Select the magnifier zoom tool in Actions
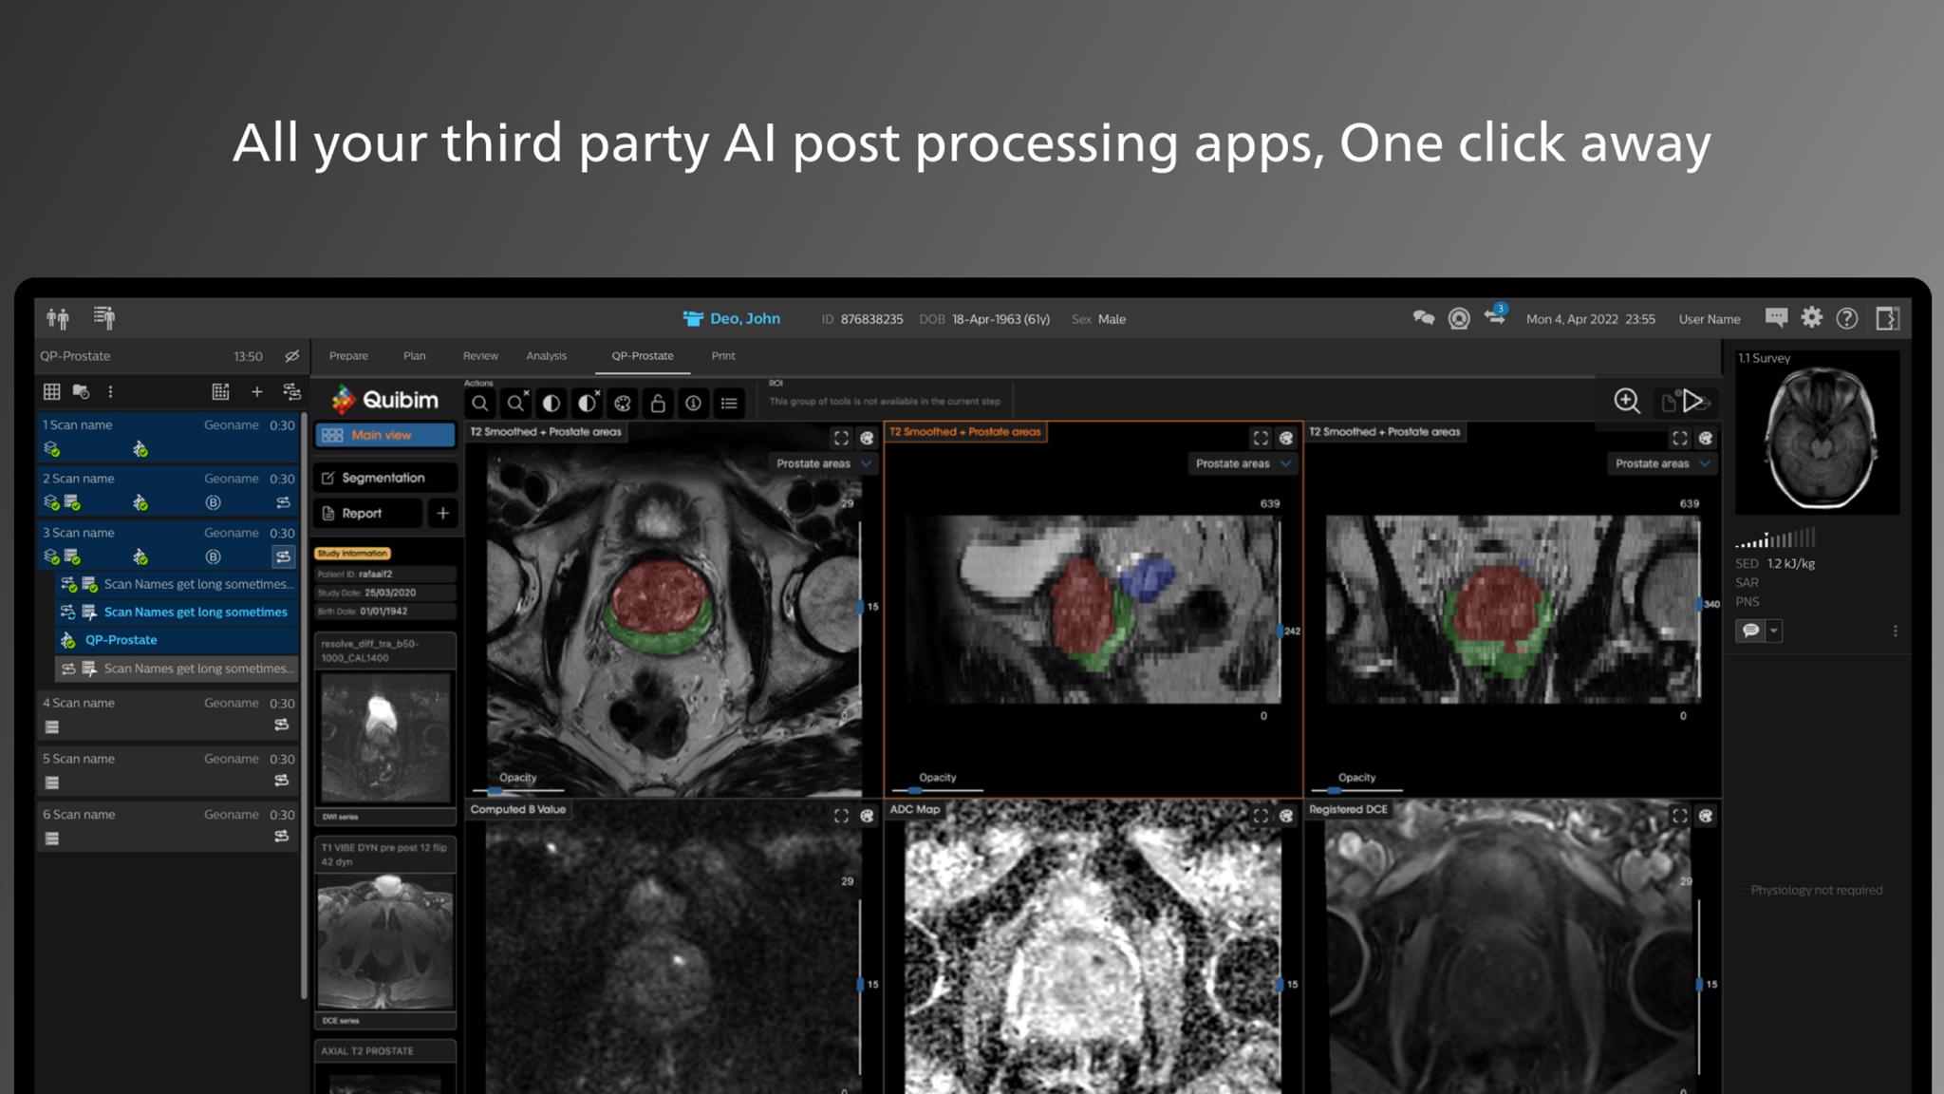The height and width of the screenshot is (1094, 1944). point(480,404)
